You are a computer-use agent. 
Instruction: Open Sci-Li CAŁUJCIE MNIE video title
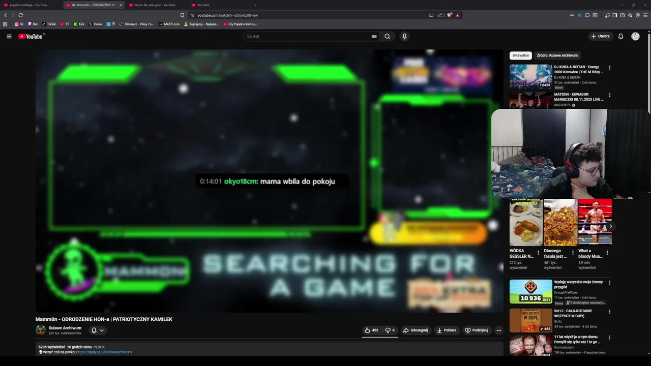(573, 313)
